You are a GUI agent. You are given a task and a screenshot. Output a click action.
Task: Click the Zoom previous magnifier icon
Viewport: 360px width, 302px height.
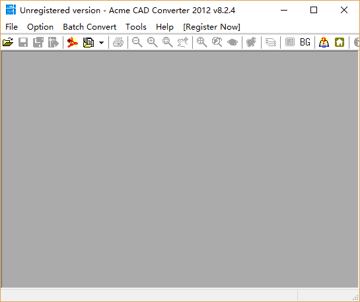pos(217,42)
